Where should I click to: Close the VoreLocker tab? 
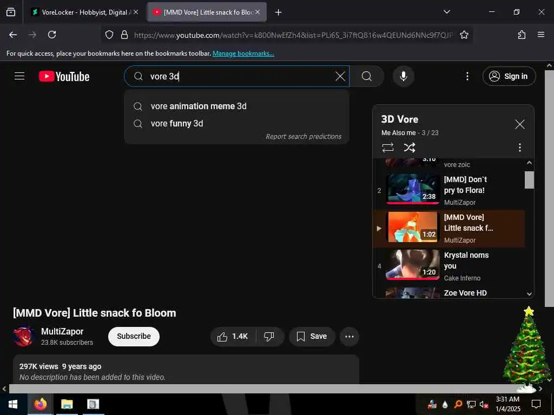[136, 12]
